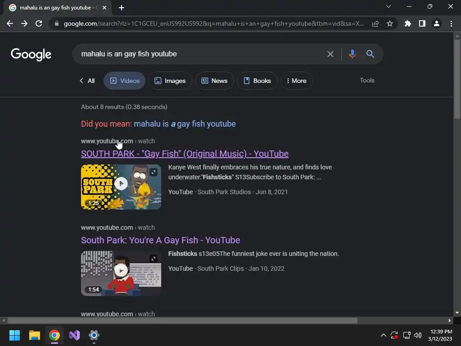
Task: Go forward in browser history
Action: point(24,23)
